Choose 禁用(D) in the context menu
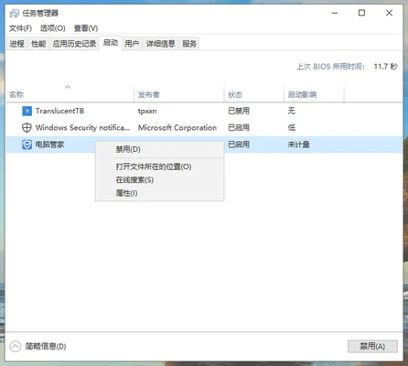The height and width of the screenshot is (366, 408). click(159, 149)
